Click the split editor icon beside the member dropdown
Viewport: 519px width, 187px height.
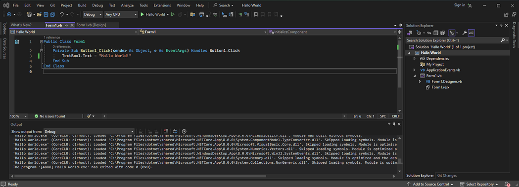pos(399,32)
